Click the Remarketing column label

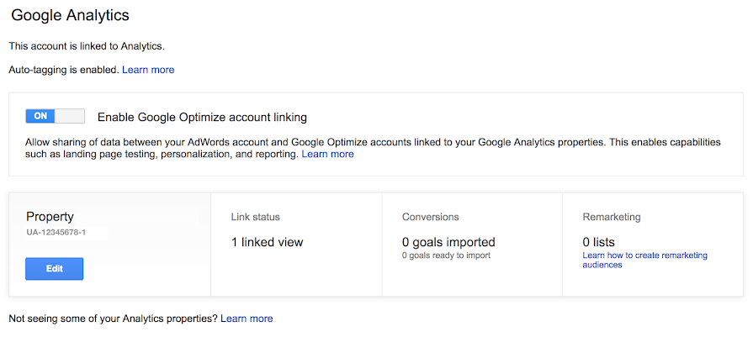click(x=612, y=217)
